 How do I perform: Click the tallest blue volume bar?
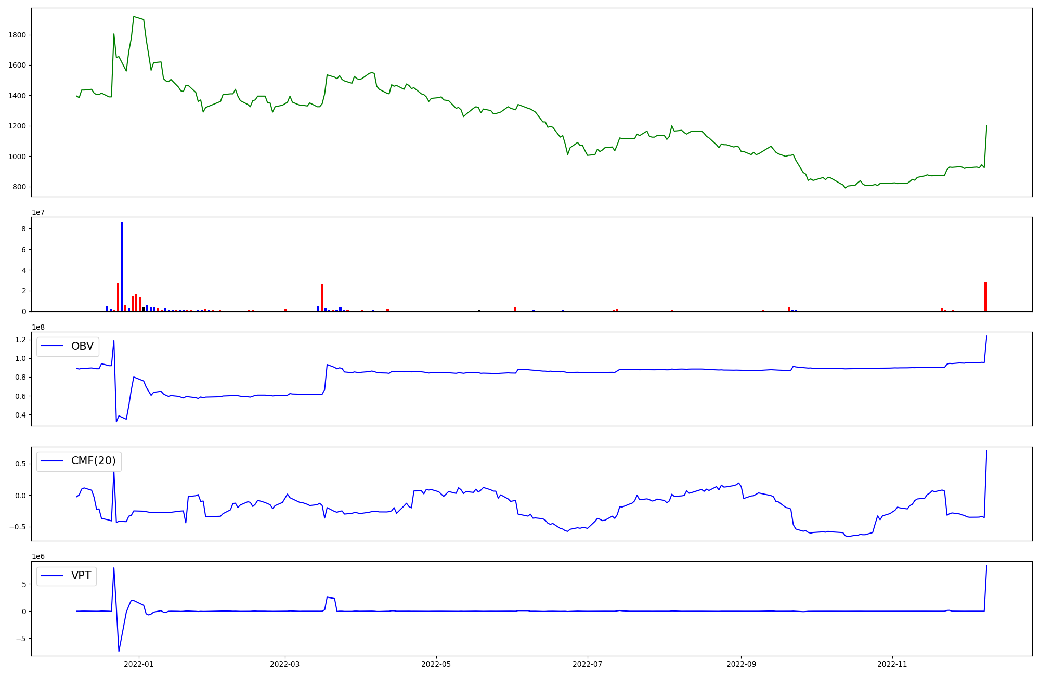tap(122, 266)
